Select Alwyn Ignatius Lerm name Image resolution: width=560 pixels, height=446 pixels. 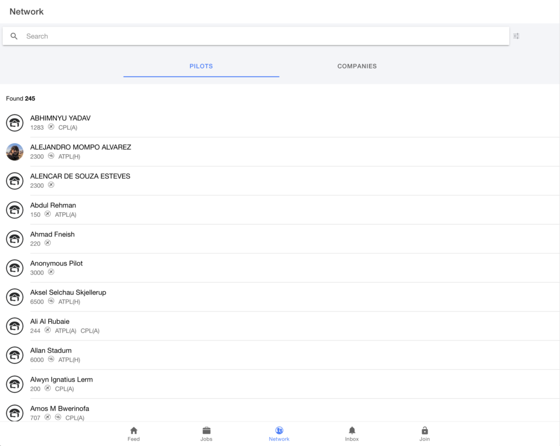pos(61,380)
